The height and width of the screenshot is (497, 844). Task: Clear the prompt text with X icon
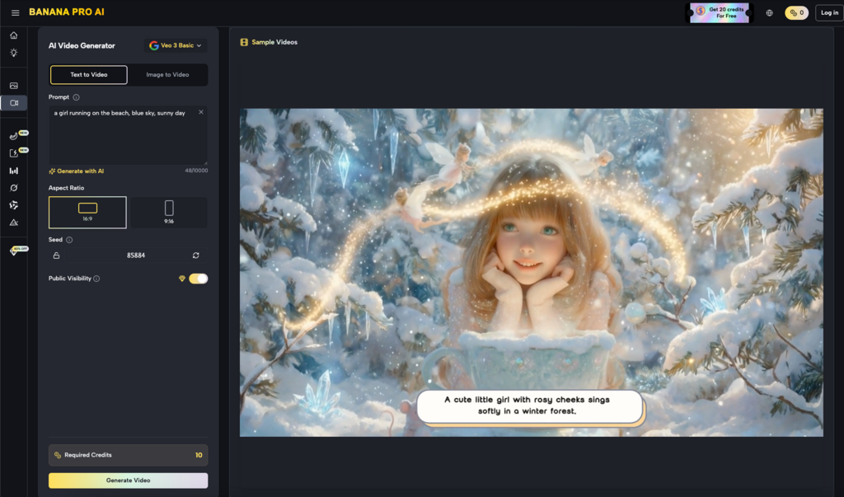[x=201, y=112]
